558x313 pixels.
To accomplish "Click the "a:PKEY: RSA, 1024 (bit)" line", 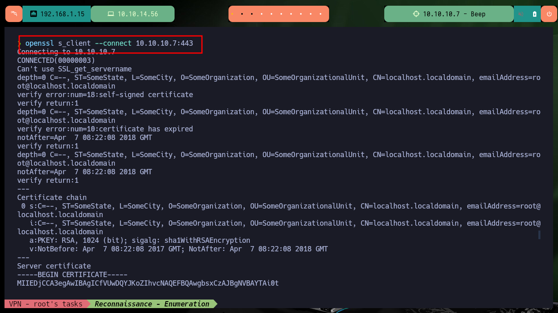I will pos(140,240).
